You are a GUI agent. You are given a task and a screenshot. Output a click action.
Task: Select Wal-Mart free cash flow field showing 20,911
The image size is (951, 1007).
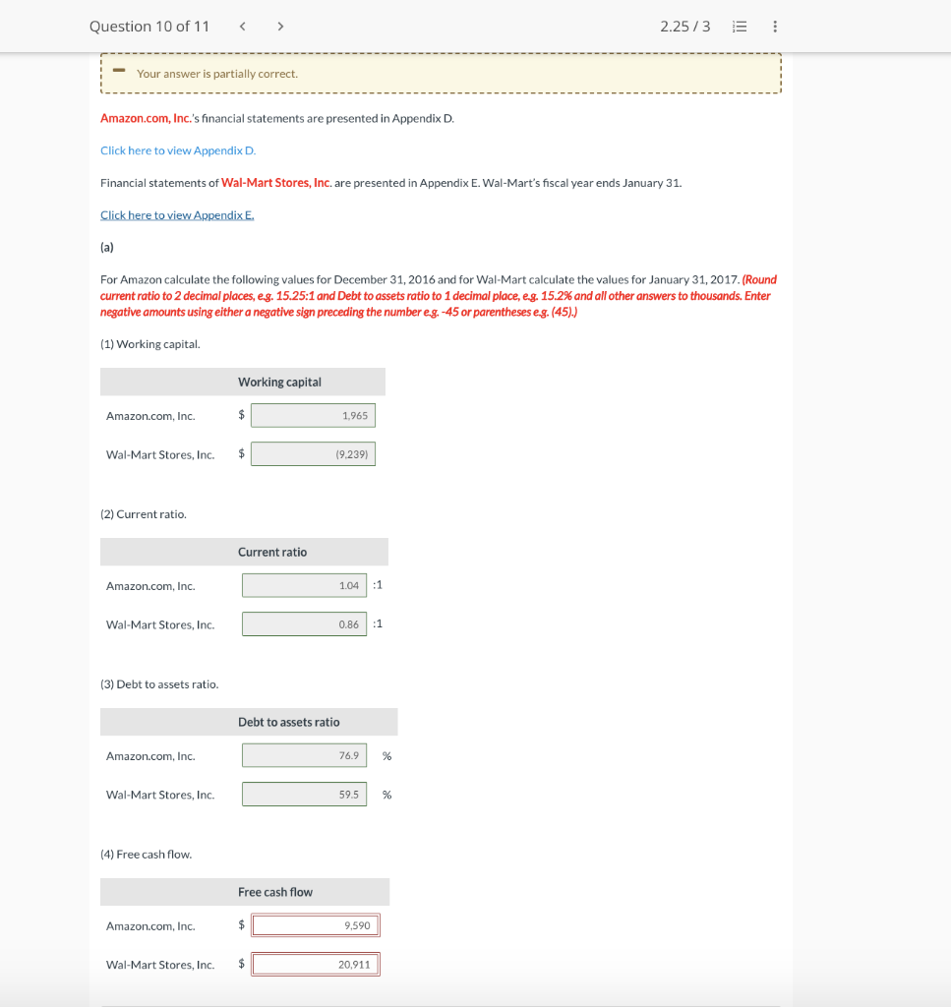316,964
